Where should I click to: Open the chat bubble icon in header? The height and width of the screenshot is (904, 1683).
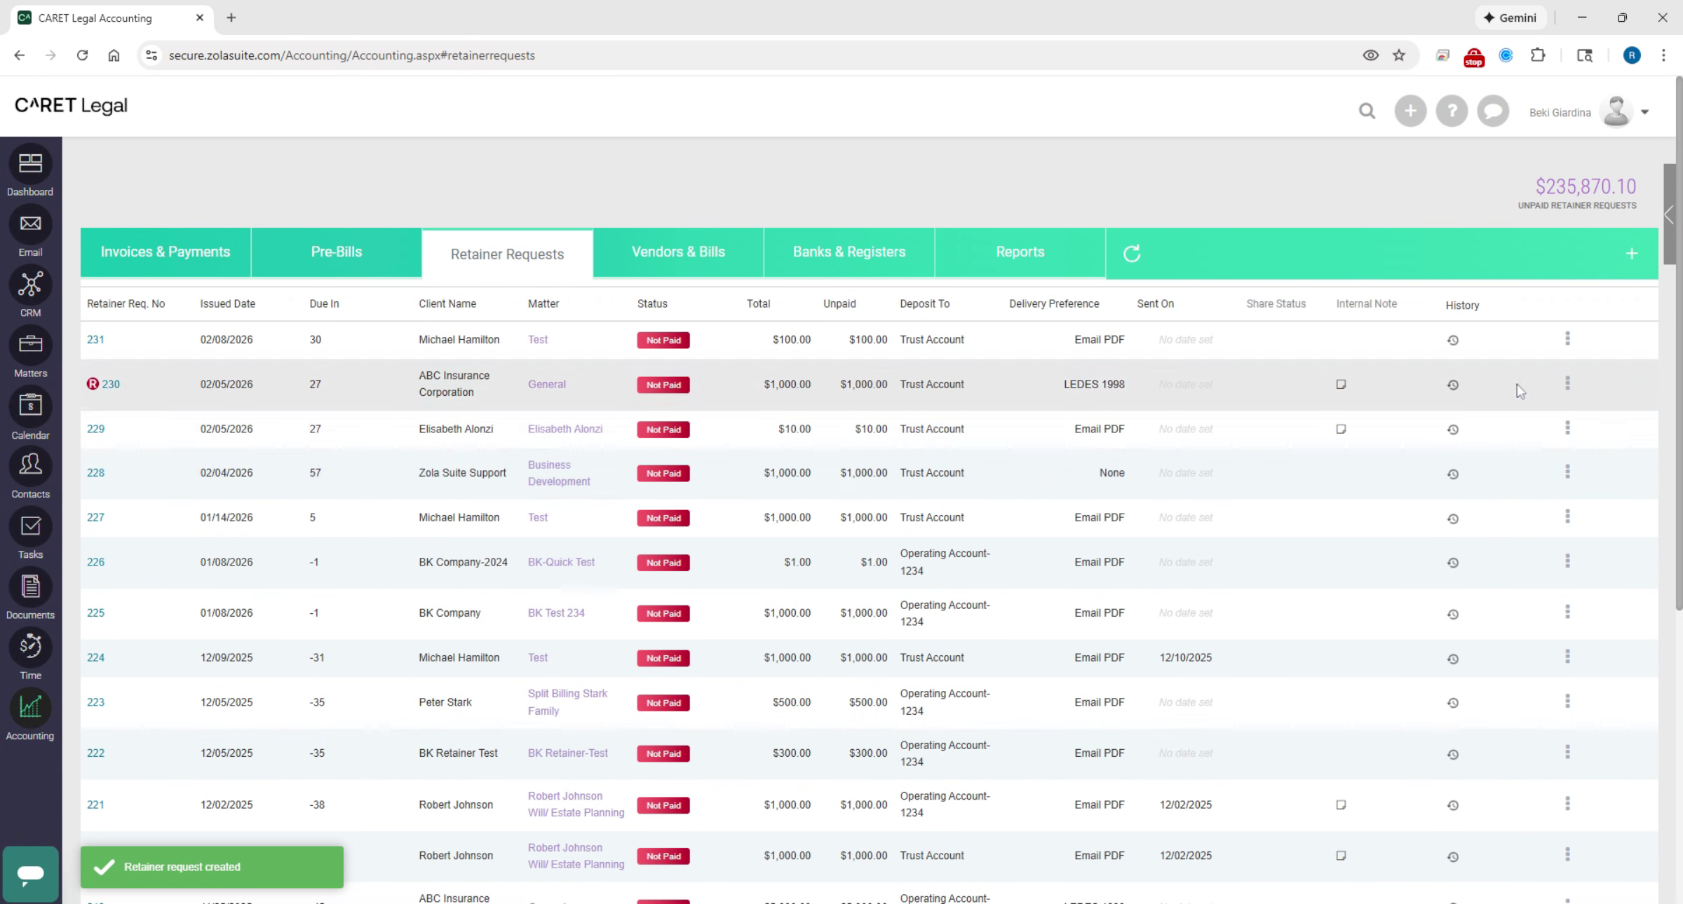[1493, 111]
